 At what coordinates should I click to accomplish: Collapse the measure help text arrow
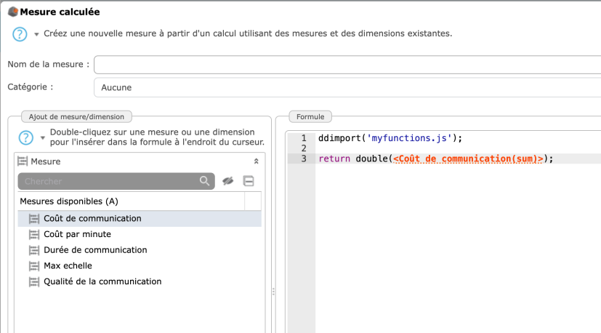point(43,137)
